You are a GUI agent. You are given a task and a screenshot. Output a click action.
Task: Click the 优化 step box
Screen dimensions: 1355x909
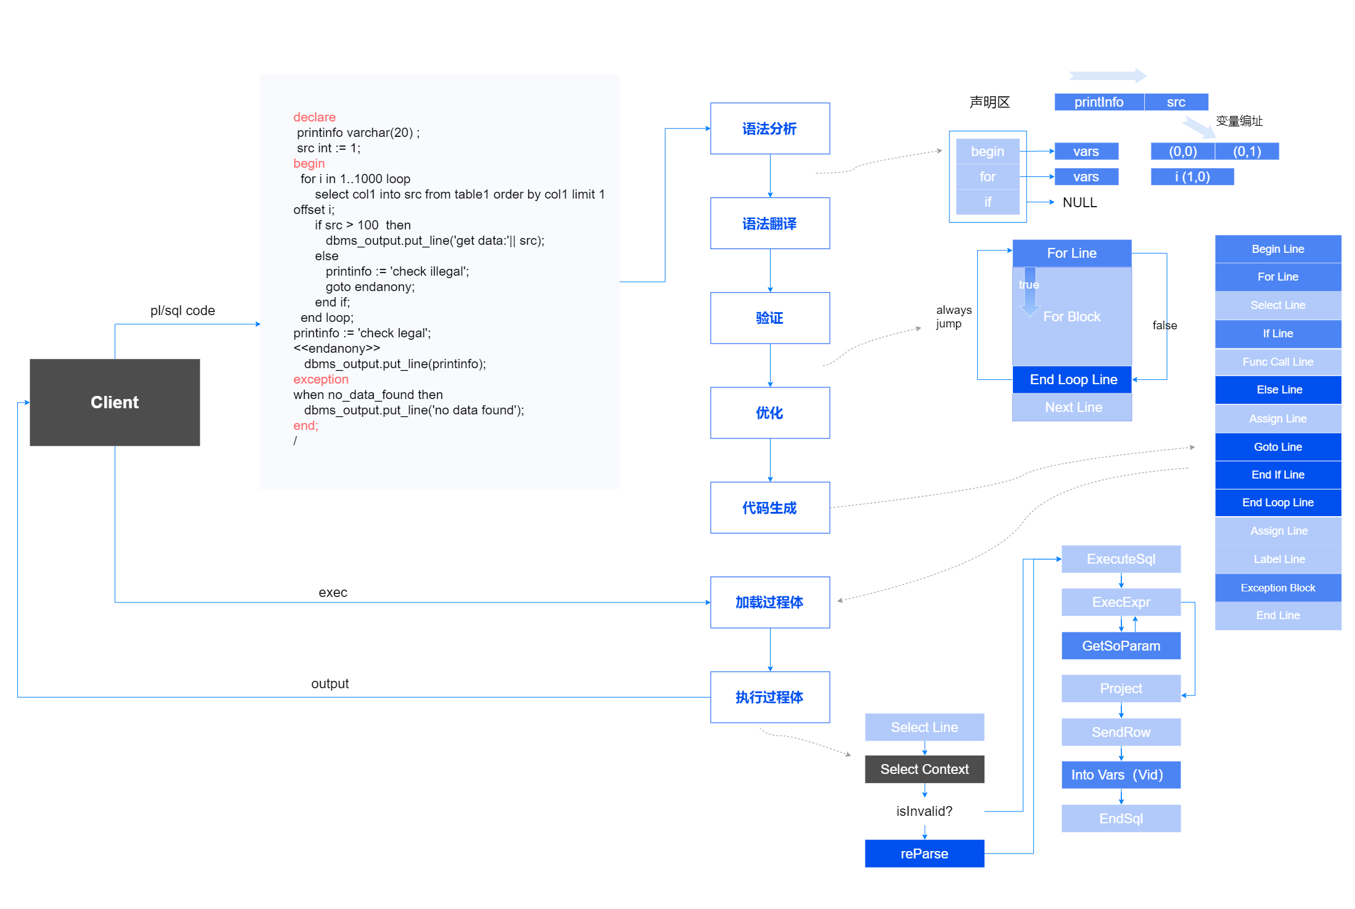tap(769, 413)
